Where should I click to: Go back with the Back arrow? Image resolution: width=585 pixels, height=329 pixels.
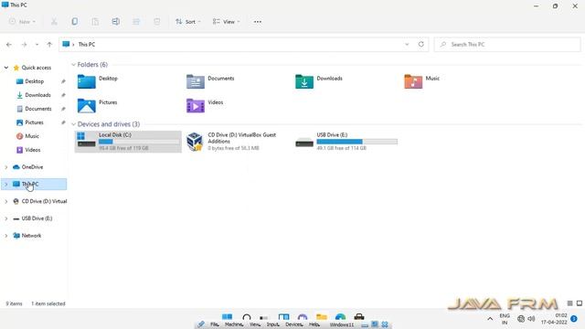[9, 45]
